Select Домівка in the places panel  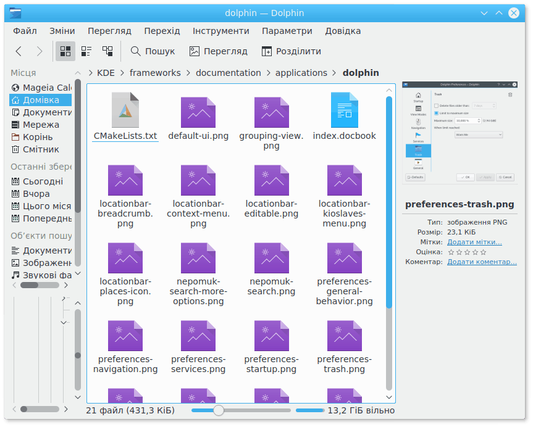(x=41, y=100)
